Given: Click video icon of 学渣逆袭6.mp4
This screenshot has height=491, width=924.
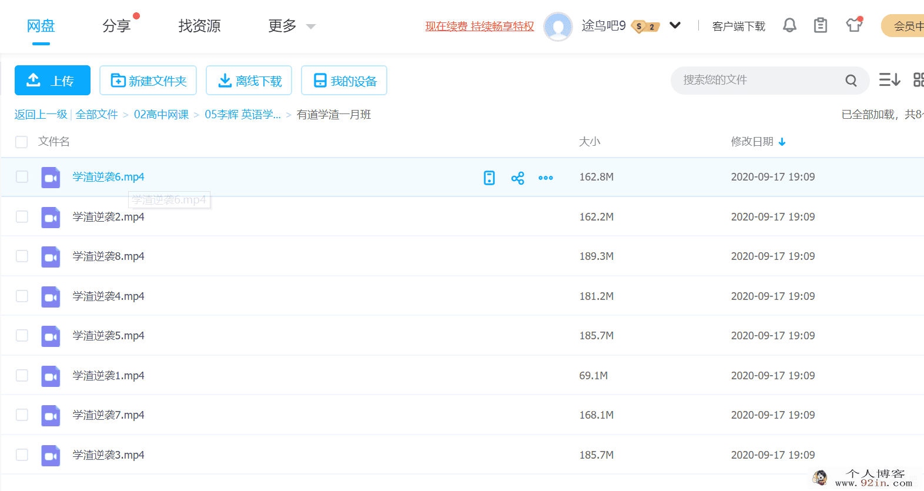Looking at the screenshot, I should coord(51,178).
